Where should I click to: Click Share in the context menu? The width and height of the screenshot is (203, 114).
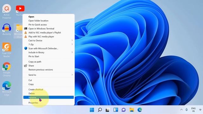click(x=49, y=66)
